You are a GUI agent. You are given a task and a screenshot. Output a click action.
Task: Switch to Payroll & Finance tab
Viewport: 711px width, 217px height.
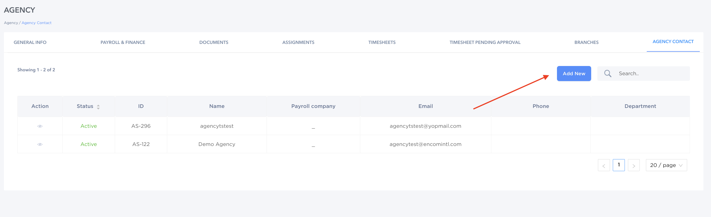(x=123, y=42)
